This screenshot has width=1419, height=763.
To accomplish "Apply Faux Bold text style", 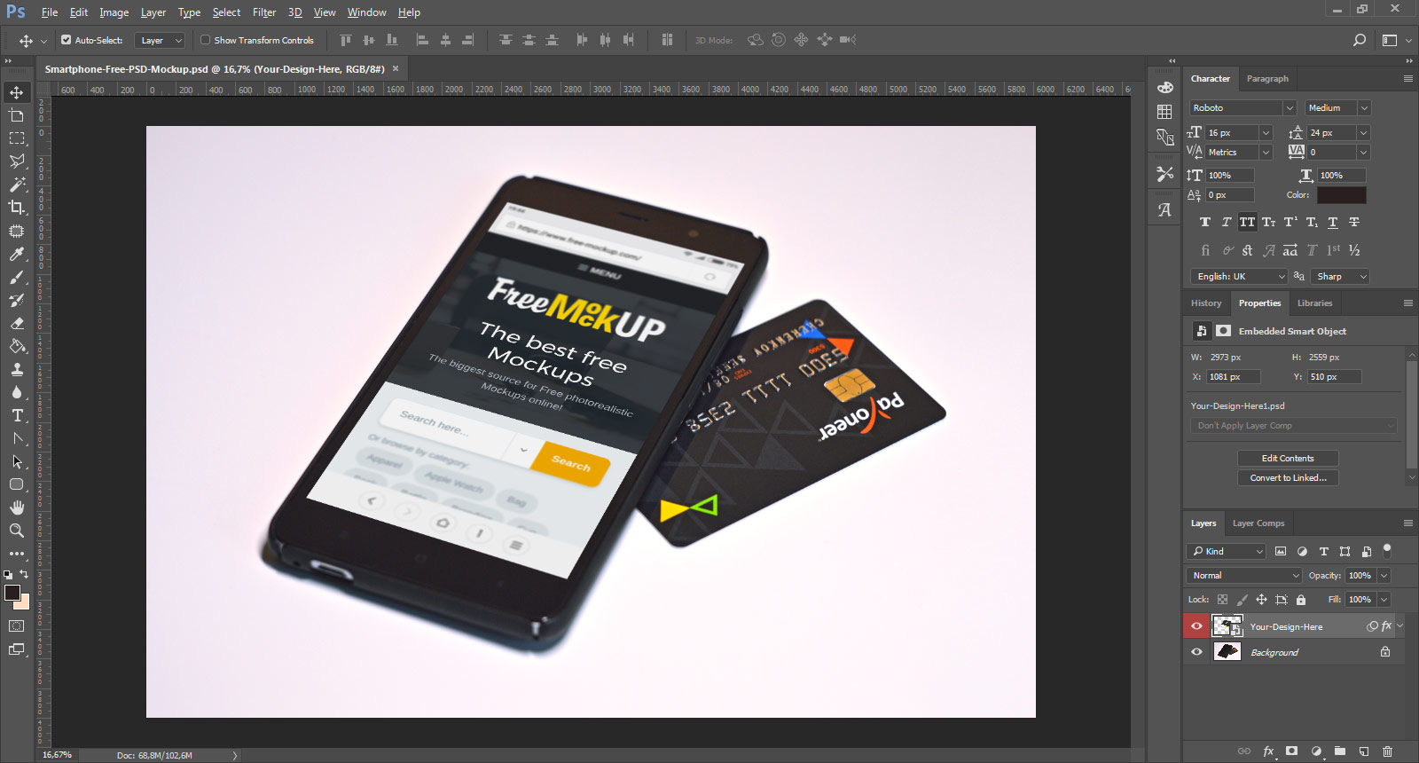I will coord(1204,222).
